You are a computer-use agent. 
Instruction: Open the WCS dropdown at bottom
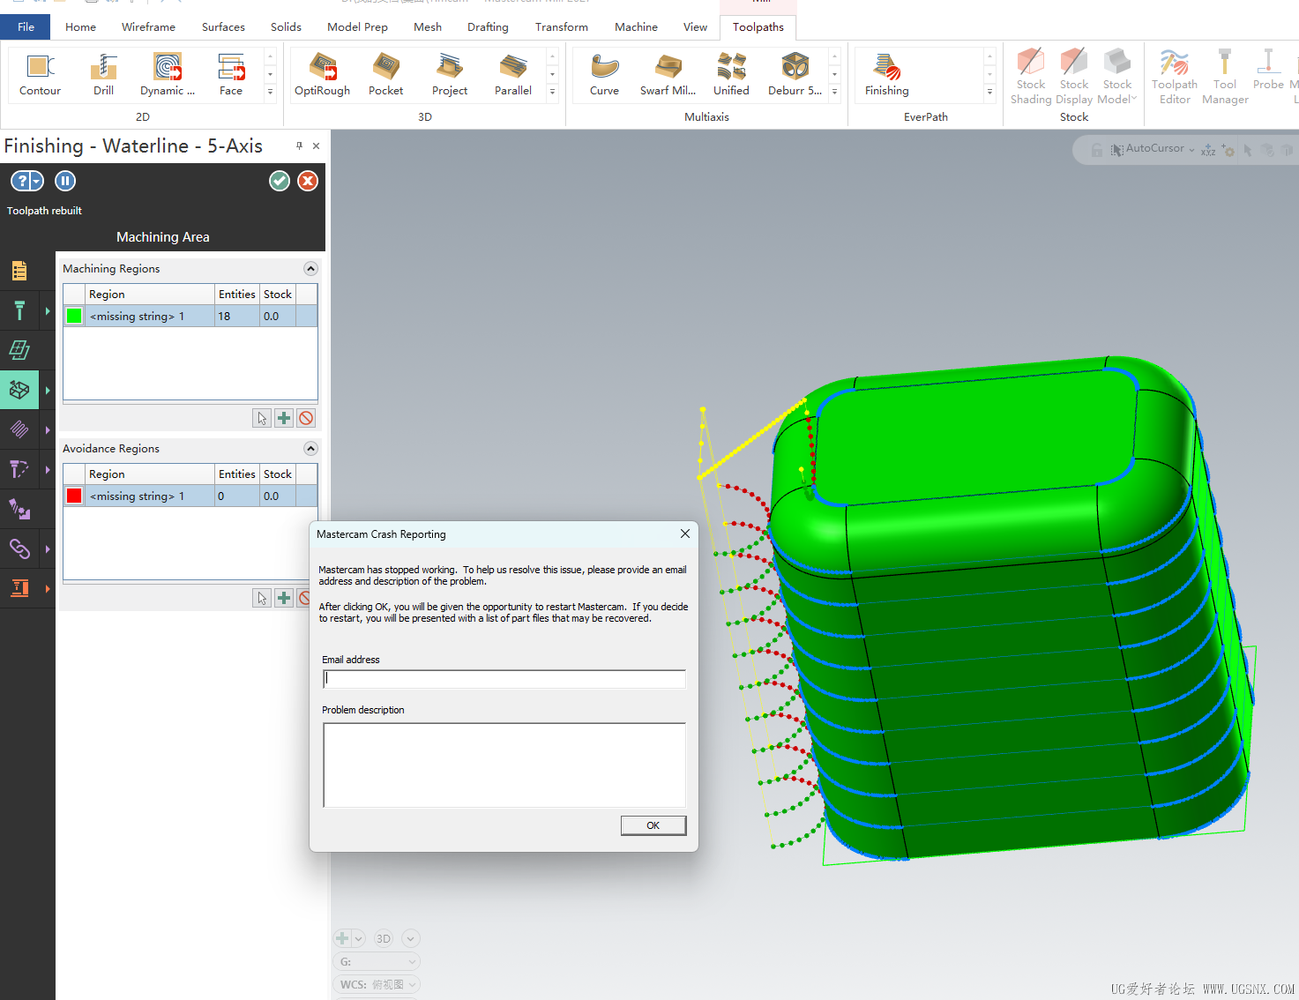pyautogui.click(x=377, y=984)
